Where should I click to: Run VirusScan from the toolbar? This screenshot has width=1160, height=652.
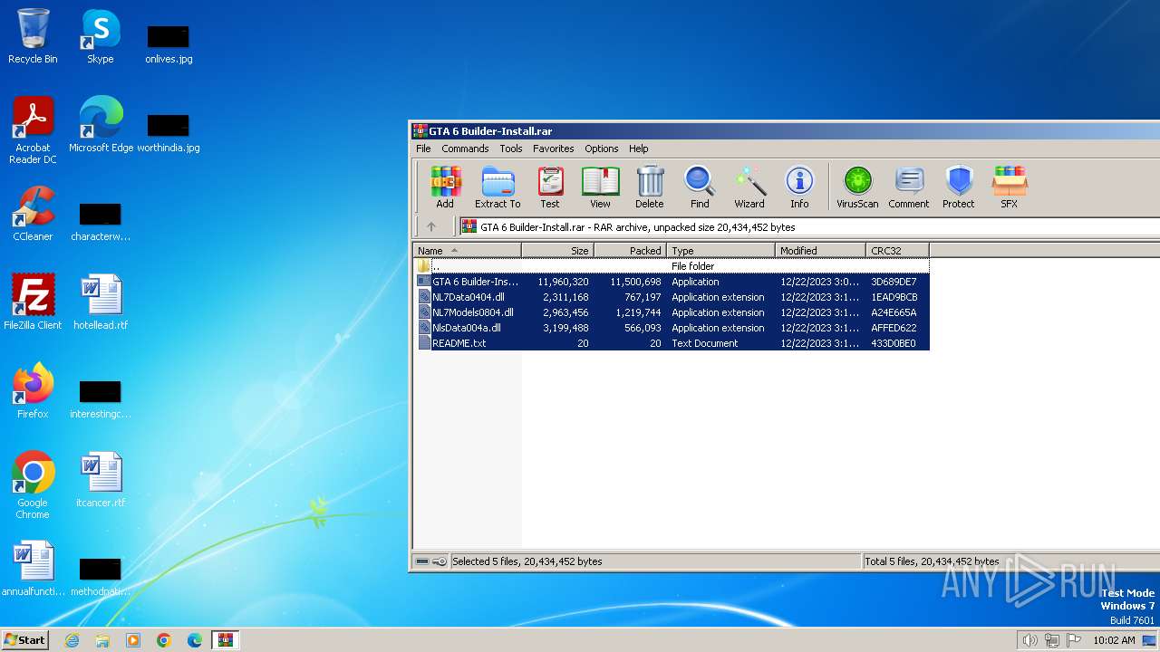[x=857, y=187]
